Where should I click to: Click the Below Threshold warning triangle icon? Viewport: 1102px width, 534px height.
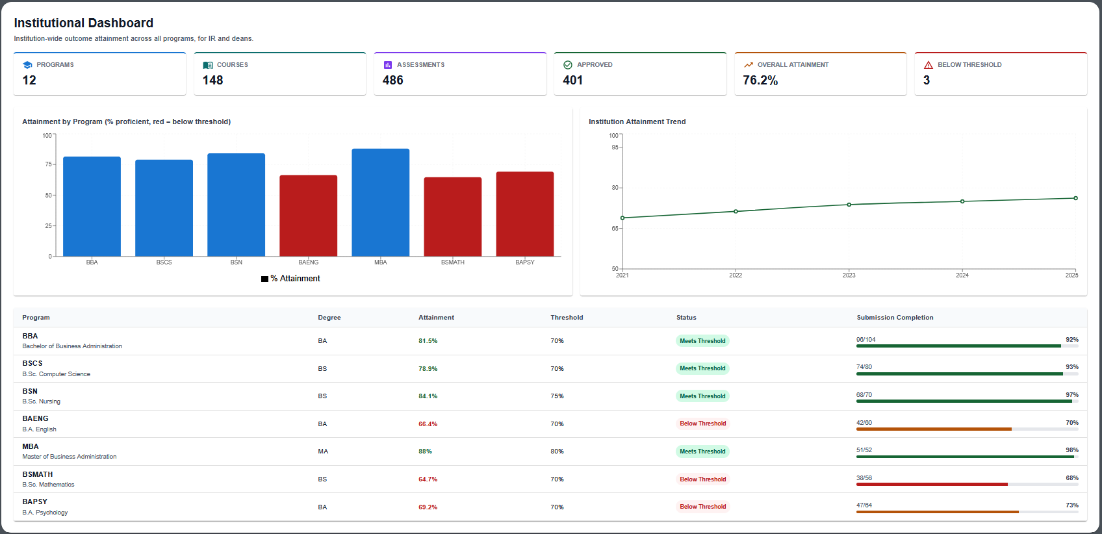point(929,65)
